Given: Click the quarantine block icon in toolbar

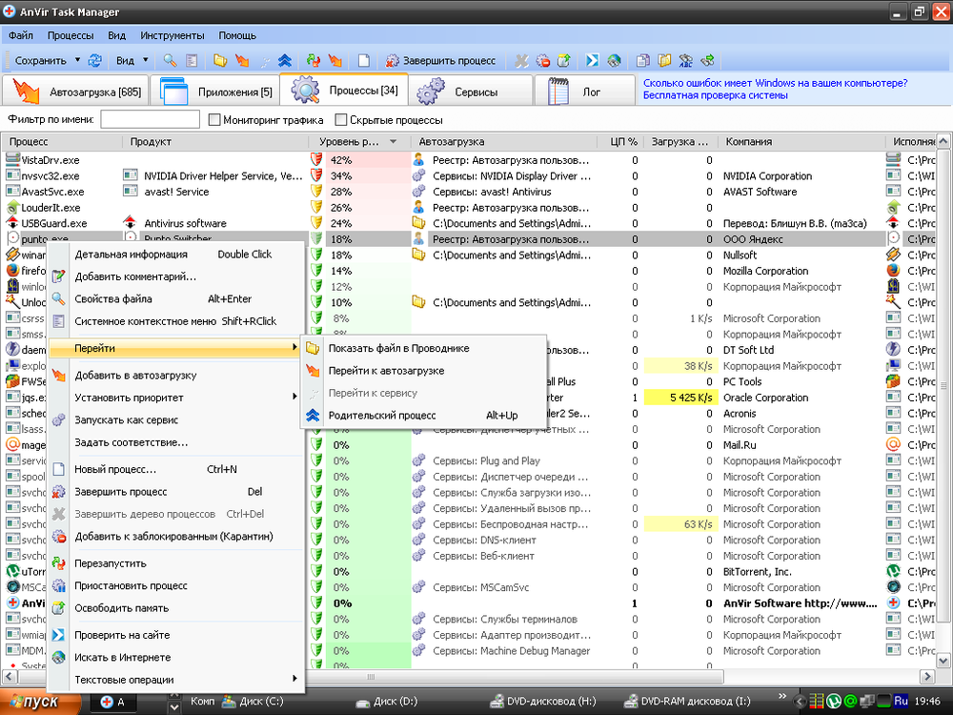Looking at the screenshot, I should (543, 60).
